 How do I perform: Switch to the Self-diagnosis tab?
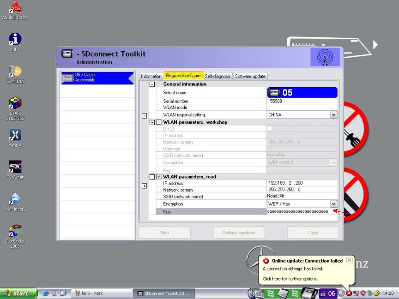[218, 76]
